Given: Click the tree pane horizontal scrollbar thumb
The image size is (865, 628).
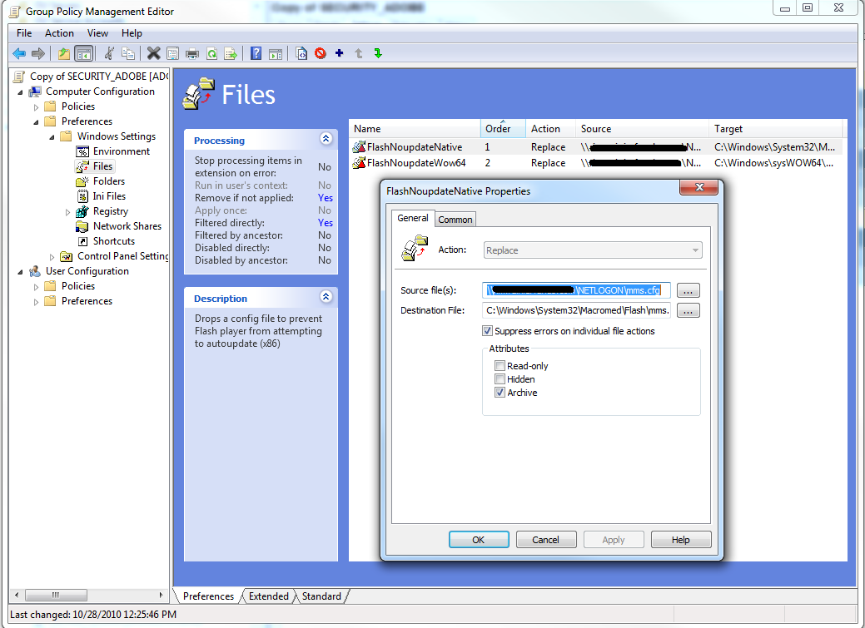Looking at the screenshot, I should 56,595.
